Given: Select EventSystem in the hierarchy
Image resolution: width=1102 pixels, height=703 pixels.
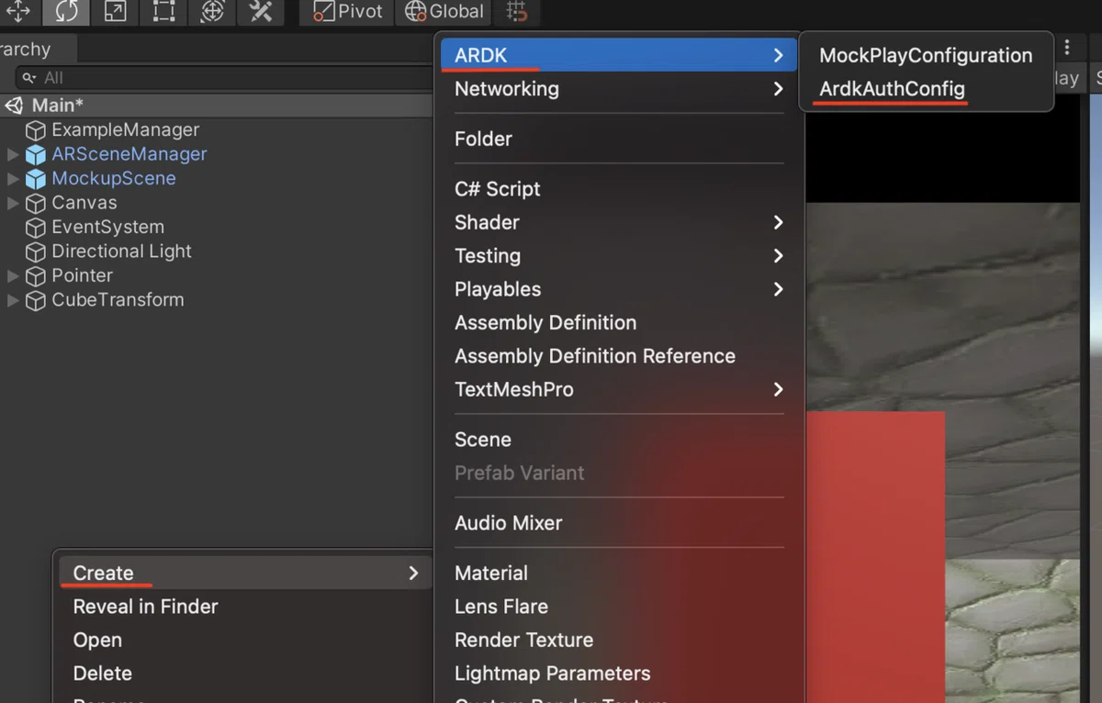Looking at the screenshot, I should click(x=107, y=227).
